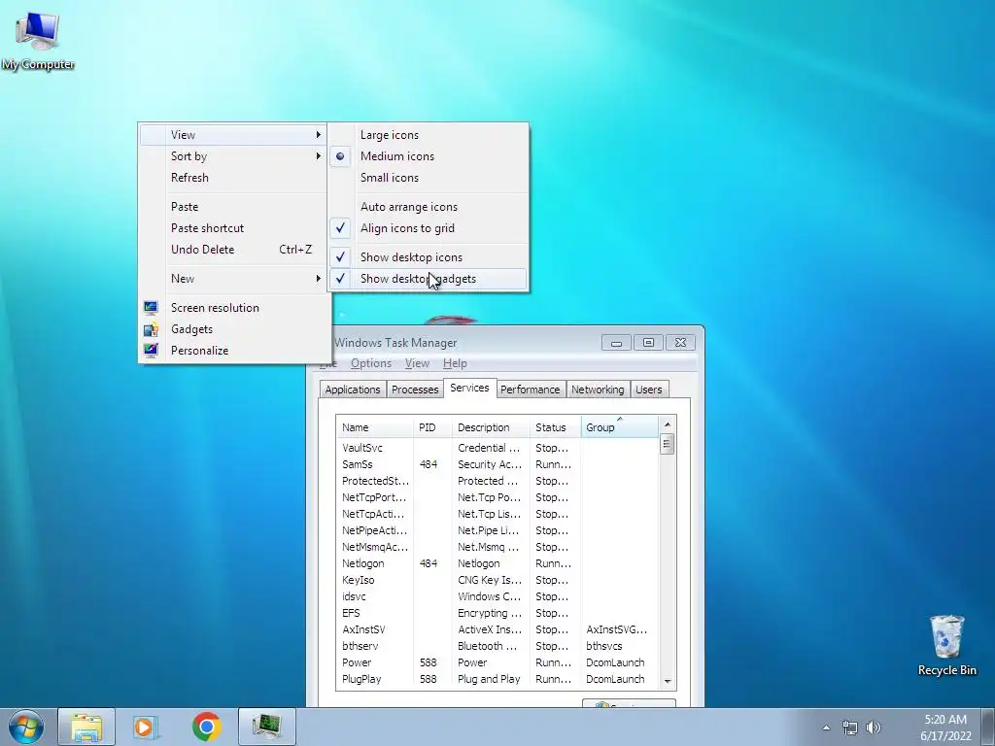Expand the New submenu
The image size is (995, 746).
pyautogui.click(x=233, y=279)
